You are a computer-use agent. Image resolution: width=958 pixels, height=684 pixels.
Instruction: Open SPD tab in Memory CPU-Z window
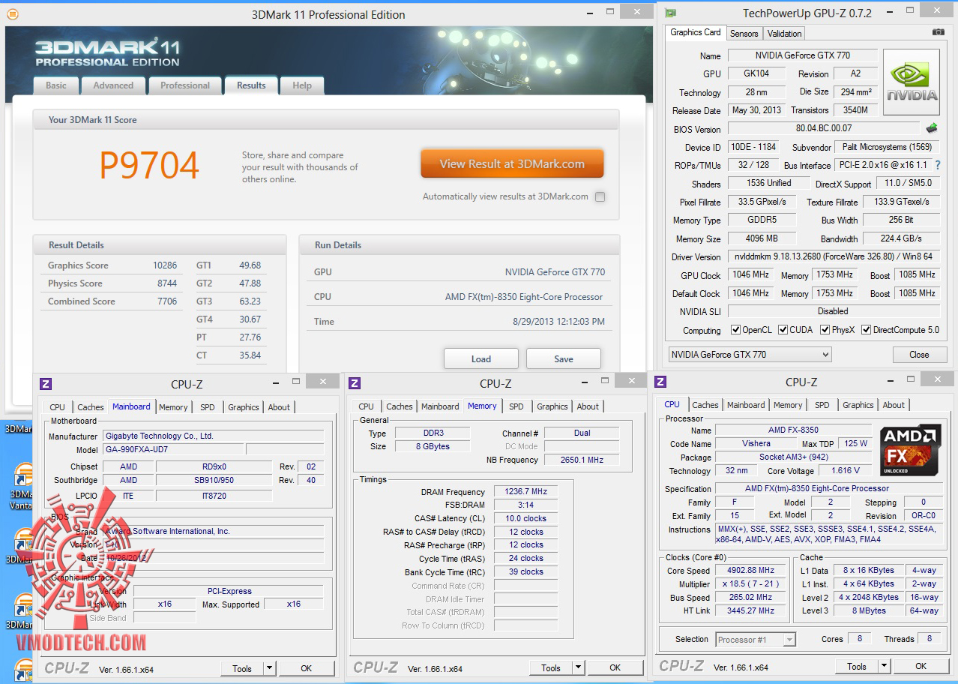(516, 406)
